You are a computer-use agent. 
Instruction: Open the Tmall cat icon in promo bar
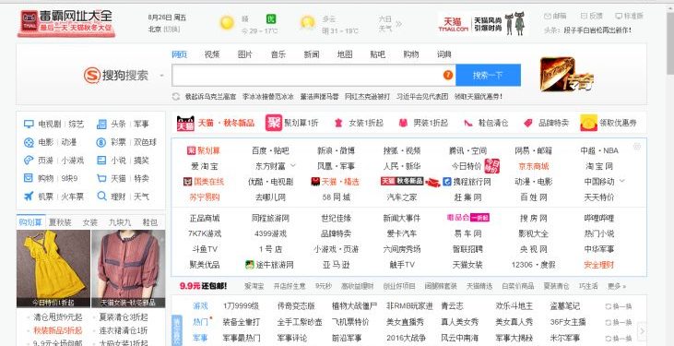185,123
